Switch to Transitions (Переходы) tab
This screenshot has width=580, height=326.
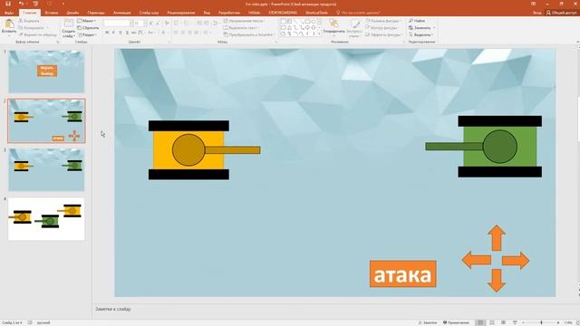coord(96,13)
